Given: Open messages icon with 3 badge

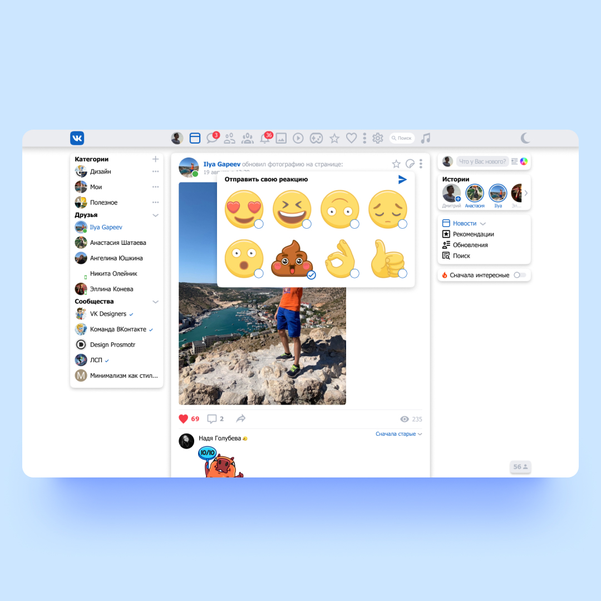Looking at the screenshot, I should point(213,137).
